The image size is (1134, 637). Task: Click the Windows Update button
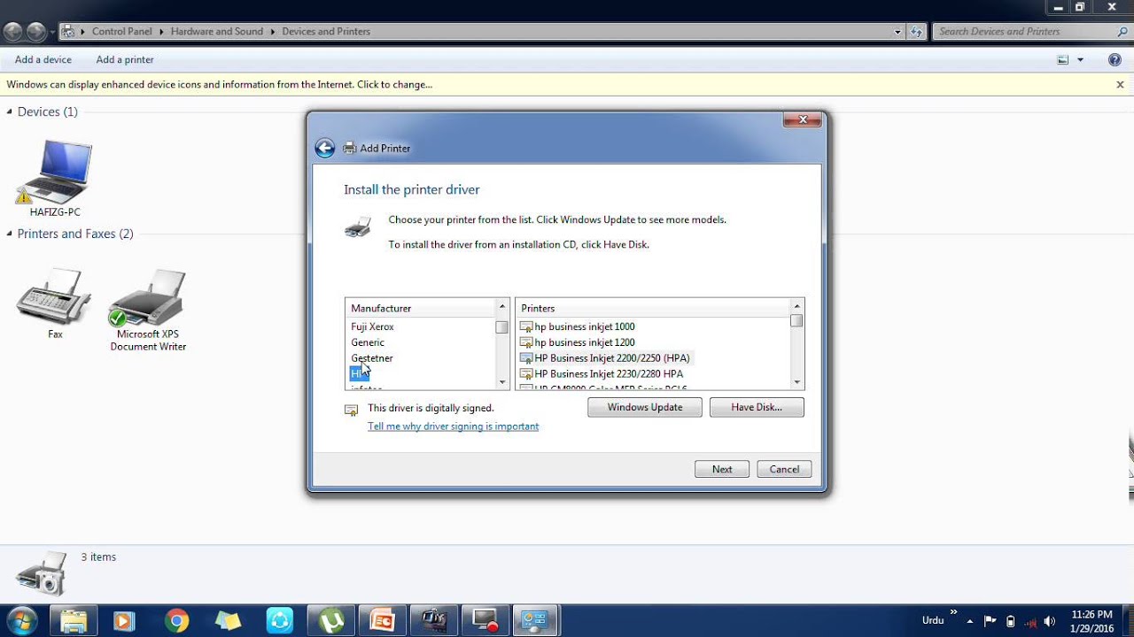pyautogui.click(x=645, y=407)
